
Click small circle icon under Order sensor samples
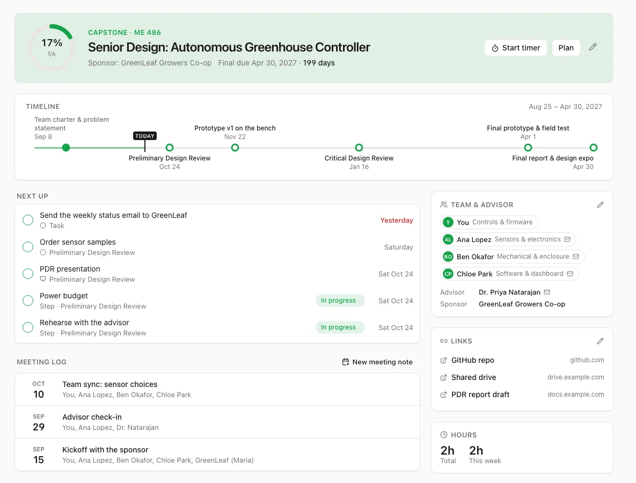coord(43,253)
